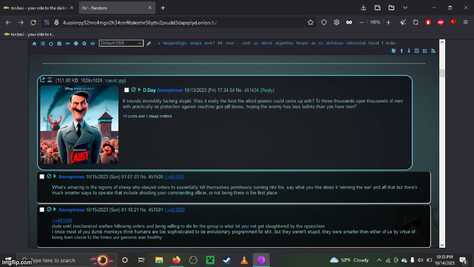This screenshot has height=267, width=474.
Task: Open the tor.taxi bookmark in bookmarks bar
Action: [x=29, y=34]
